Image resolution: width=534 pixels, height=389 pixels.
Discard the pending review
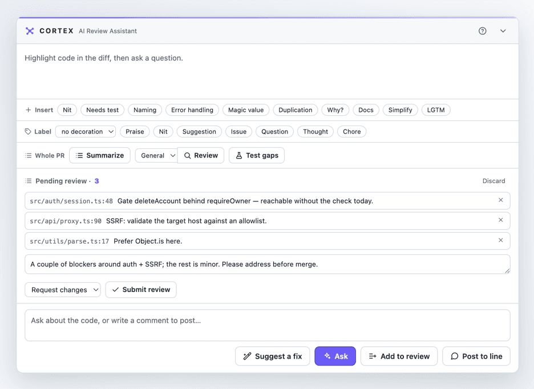(x=493, y=181)
